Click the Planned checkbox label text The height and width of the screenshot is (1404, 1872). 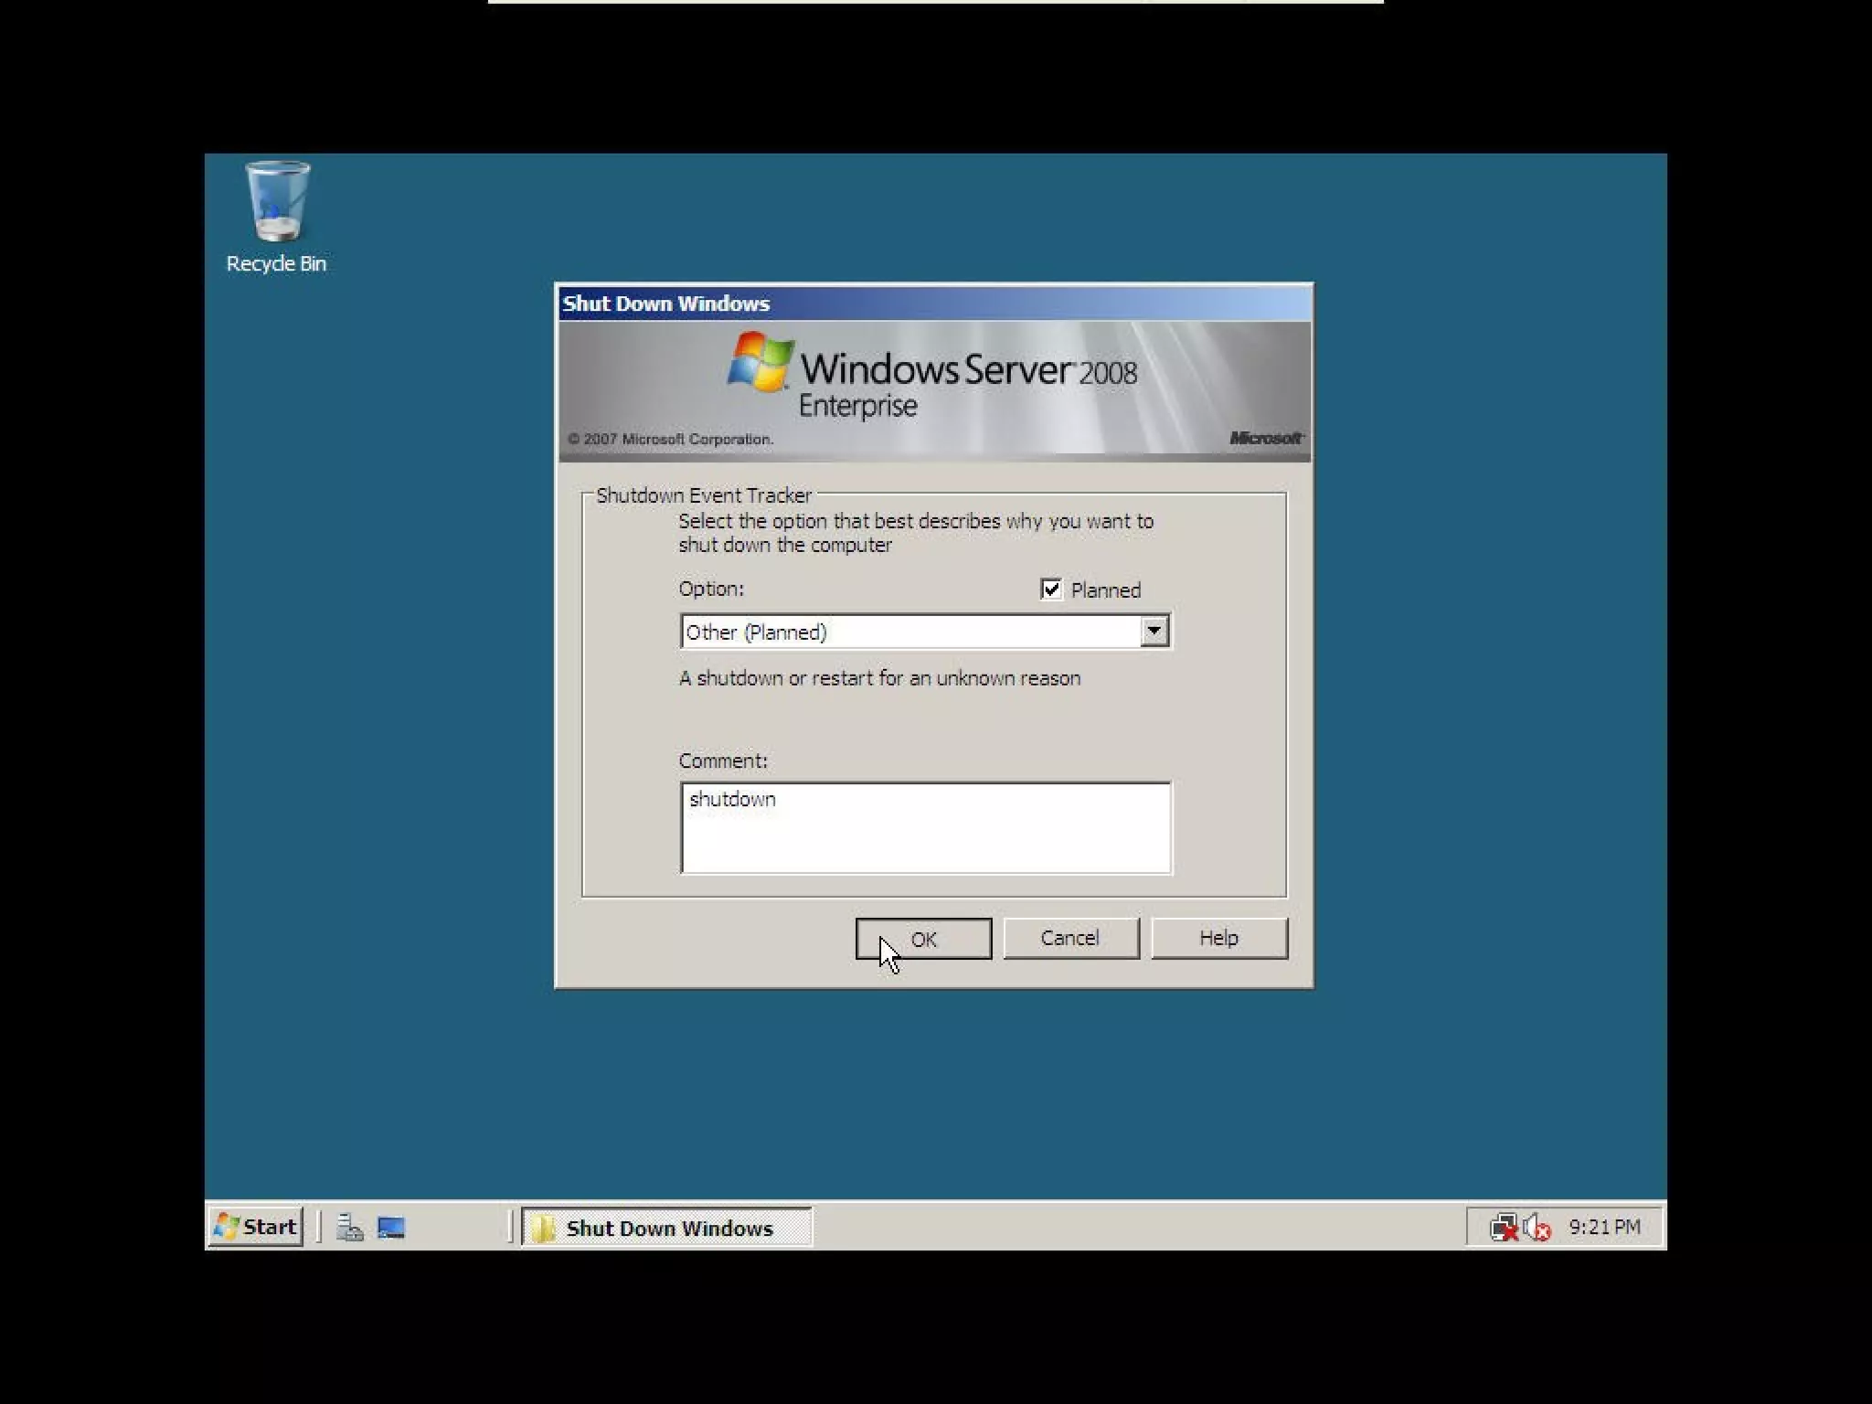1105,590
